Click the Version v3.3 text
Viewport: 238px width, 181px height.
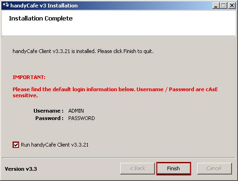(x=21, y=169)
